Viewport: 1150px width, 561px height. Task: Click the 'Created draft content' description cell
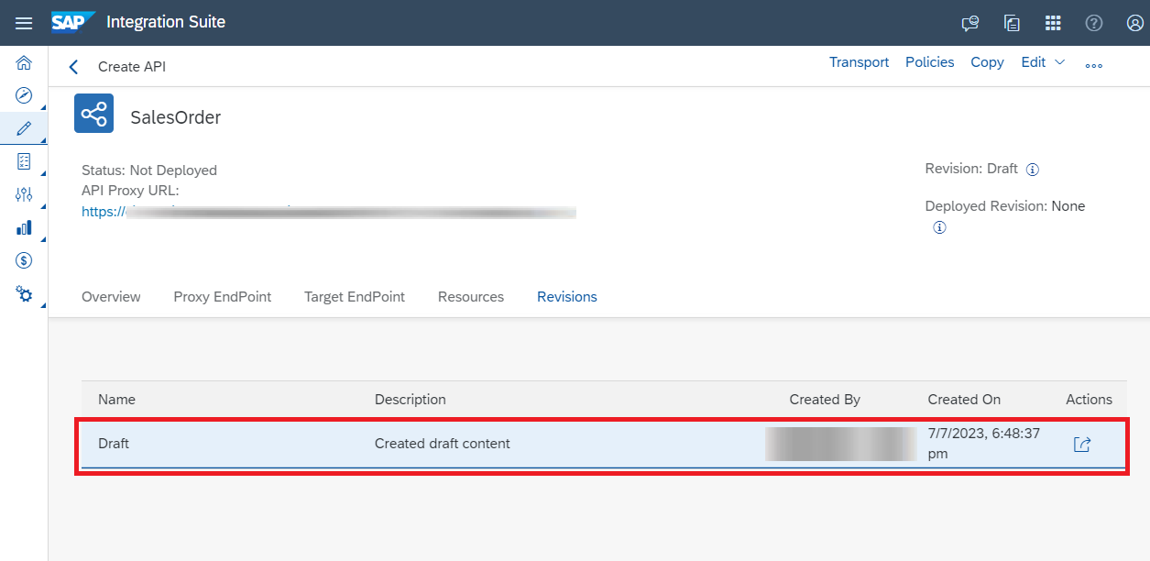(x=443, y=444)
